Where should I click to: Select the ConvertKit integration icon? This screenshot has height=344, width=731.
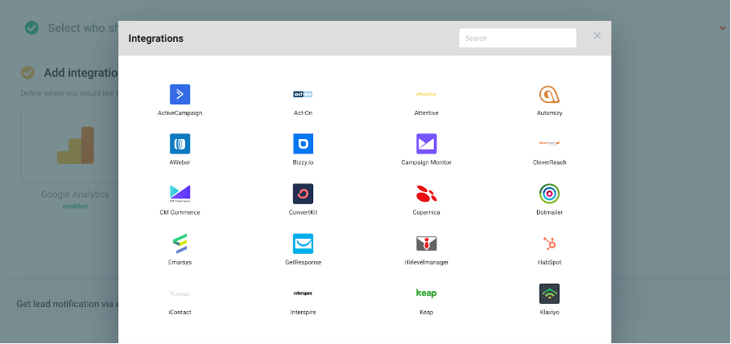[303, 194]
